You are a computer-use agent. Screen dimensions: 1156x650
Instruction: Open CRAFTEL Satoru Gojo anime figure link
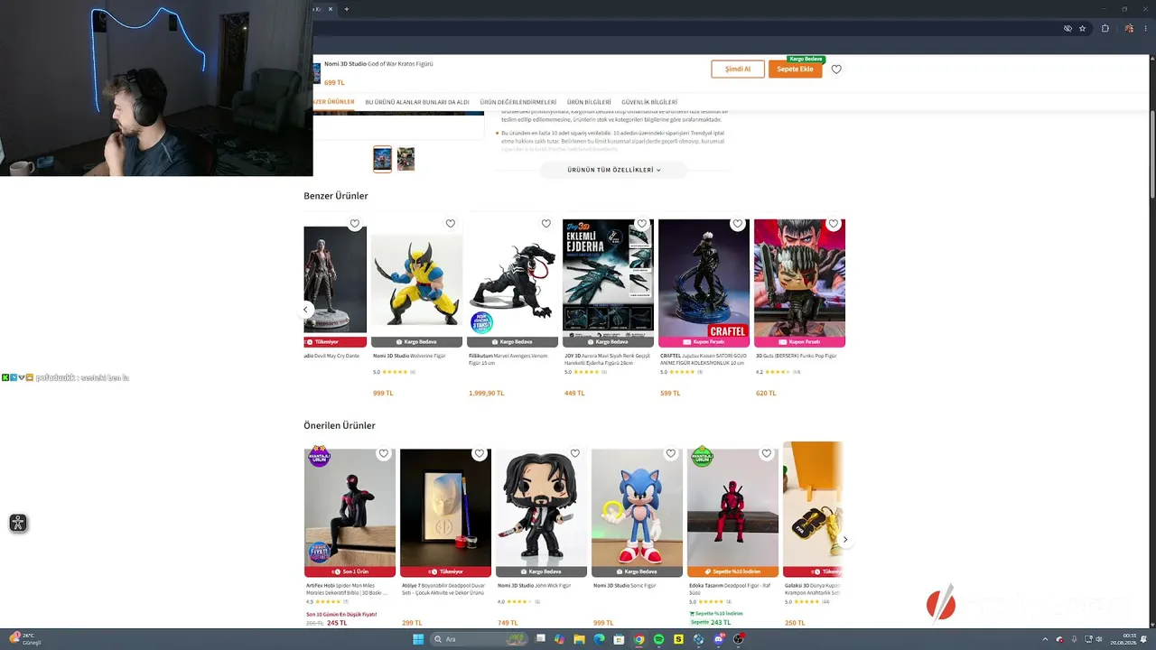(704, 358)
